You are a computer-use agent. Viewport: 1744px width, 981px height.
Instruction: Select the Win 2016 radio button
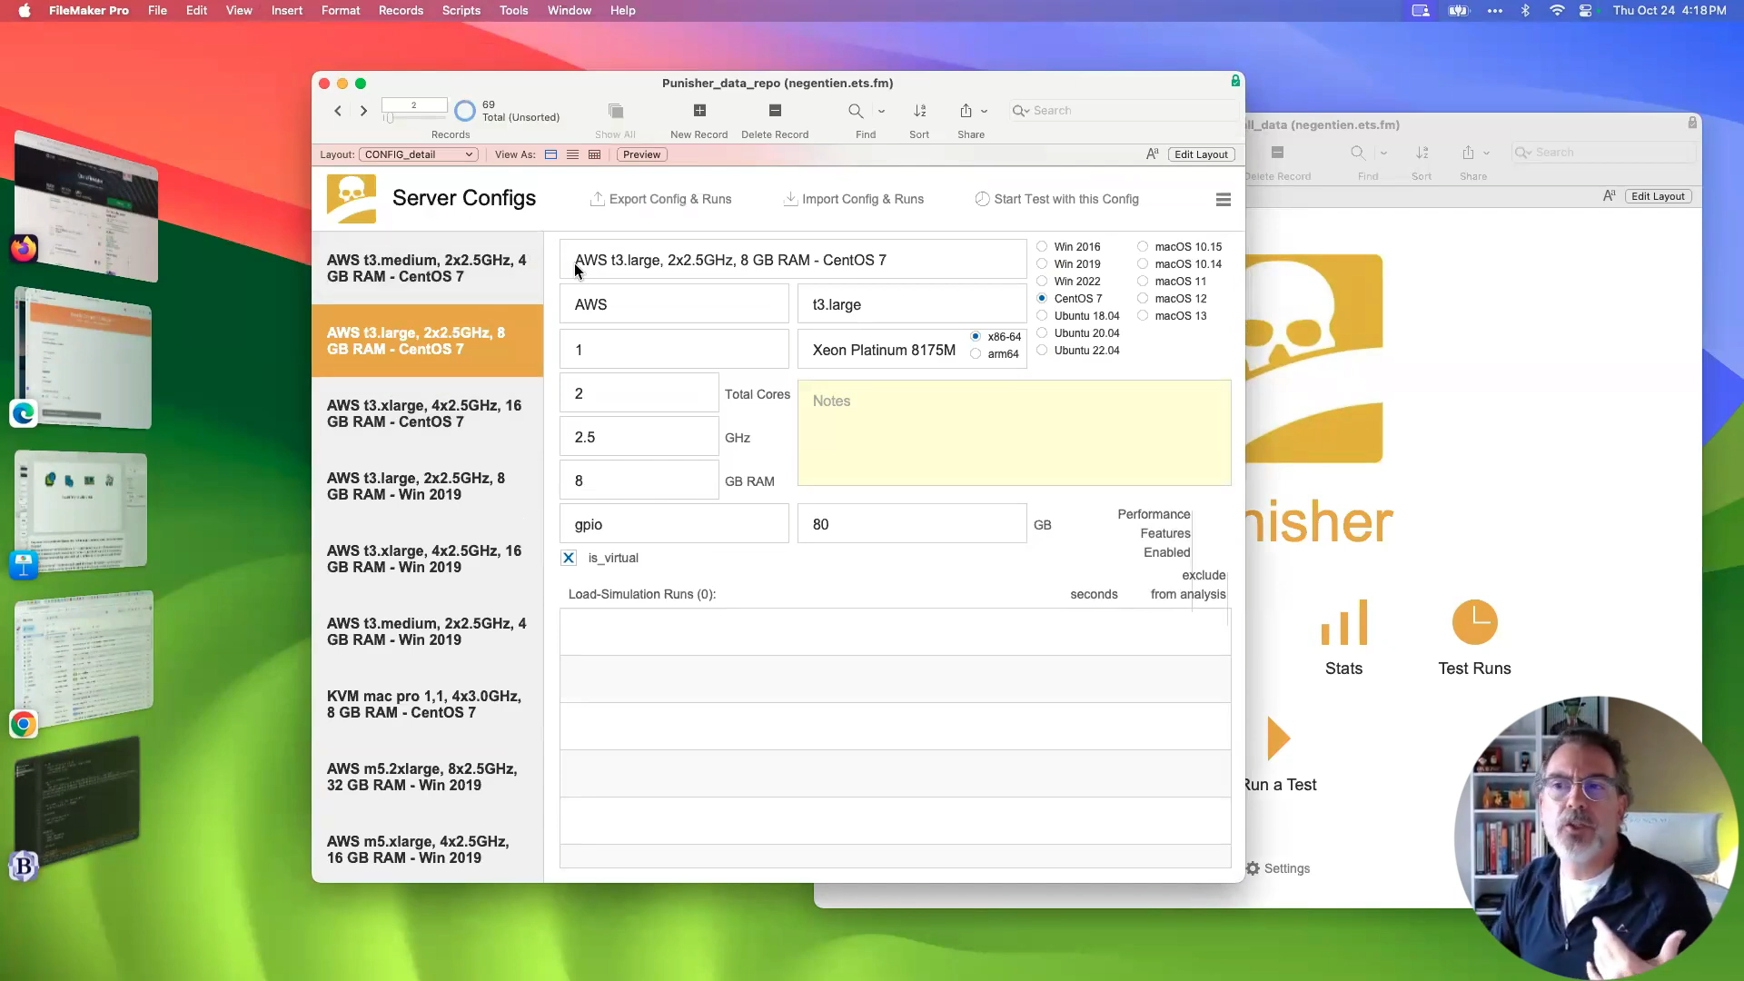[x=1042, y=246]
